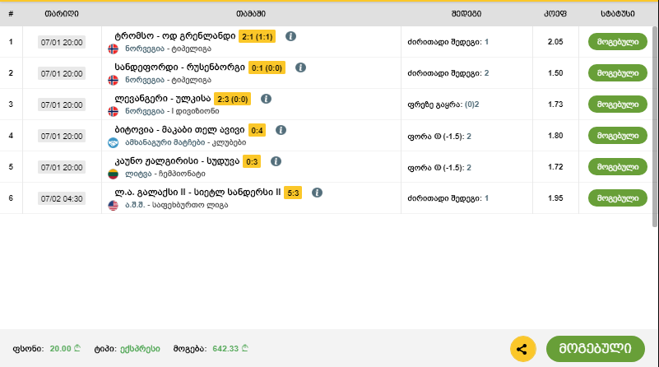
Task: Click handshake friendly-match icon in ბიტოვია row
Action: [113, 142]
